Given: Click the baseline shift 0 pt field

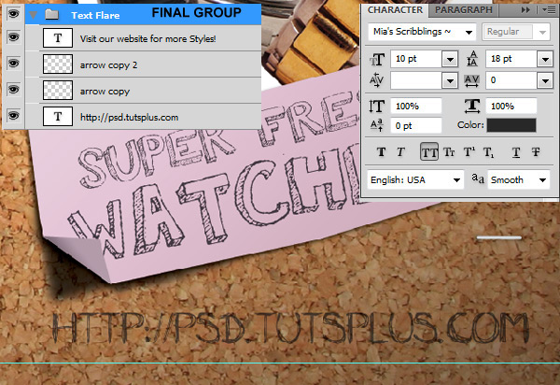Looking at the screenshot, I should [x=416, y=125].
